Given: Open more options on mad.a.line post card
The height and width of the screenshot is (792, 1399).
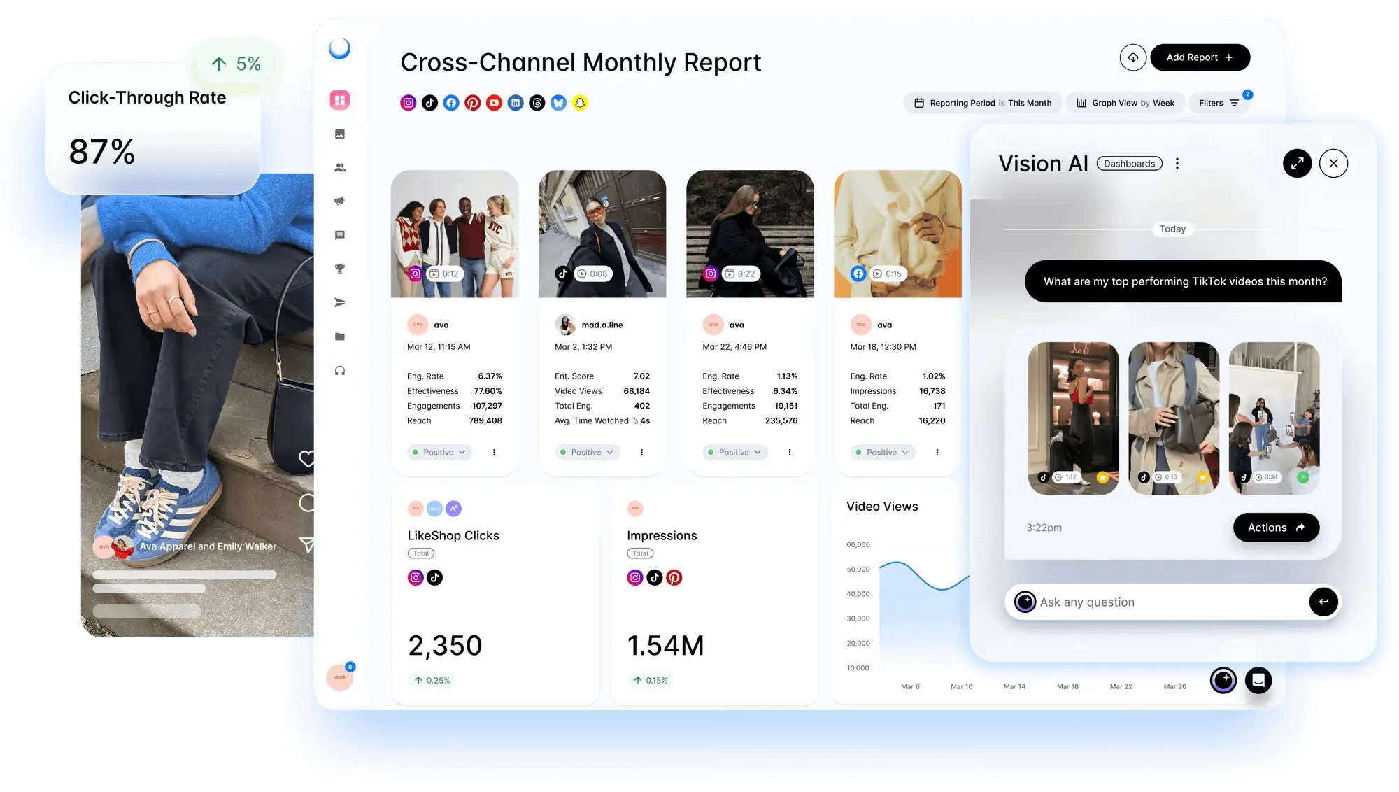Looking at the screenshot, I should pyautogui.click(x=641, y=453).
